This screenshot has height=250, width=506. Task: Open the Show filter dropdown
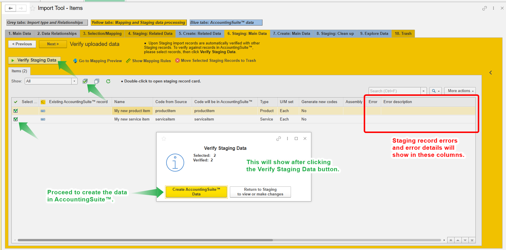[74, 81]
